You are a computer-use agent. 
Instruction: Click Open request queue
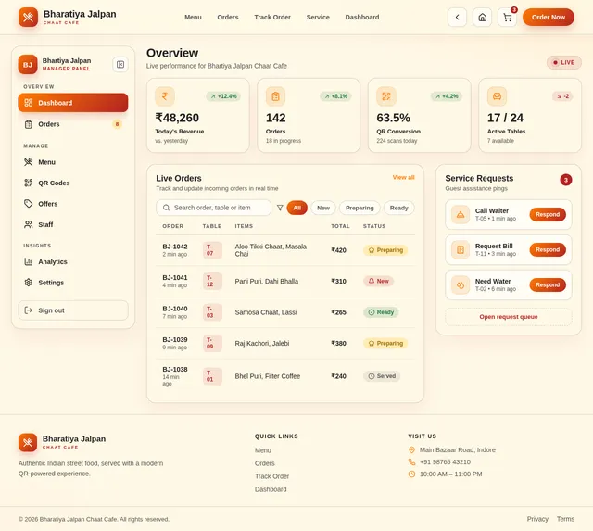click(x=509, y=317)
